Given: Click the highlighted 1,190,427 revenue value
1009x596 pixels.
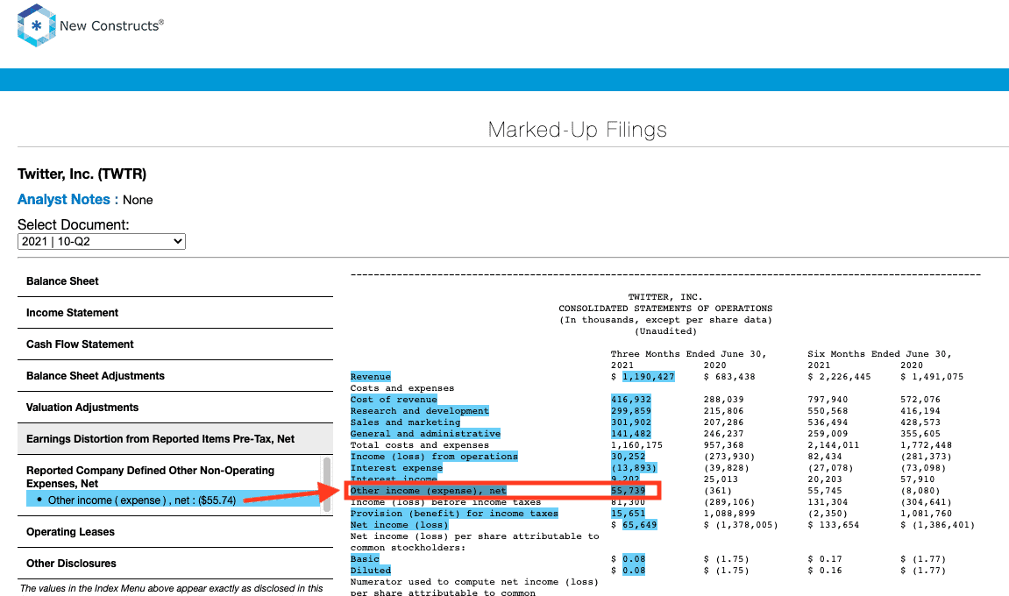Looking at the screenshot, I should [649, 377].
